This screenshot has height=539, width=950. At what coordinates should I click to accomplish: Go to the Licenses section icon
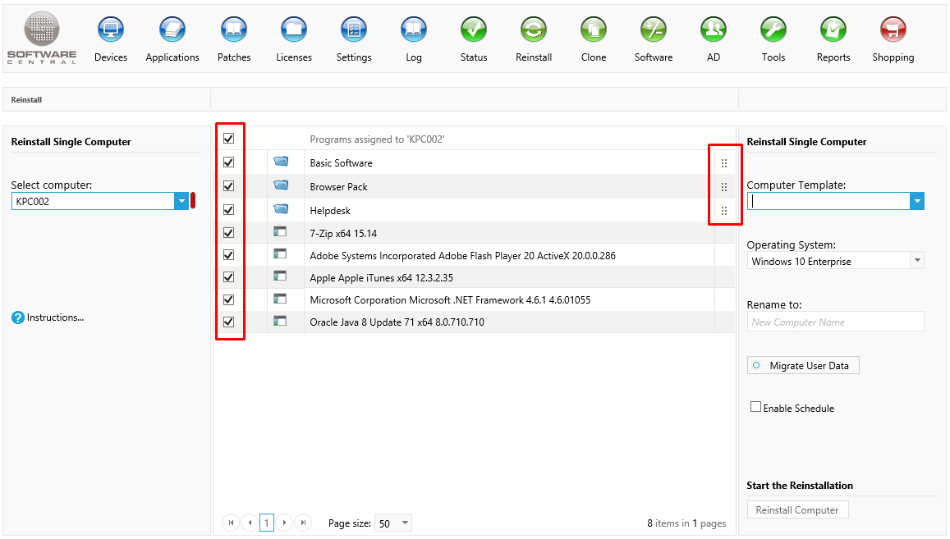294,30
